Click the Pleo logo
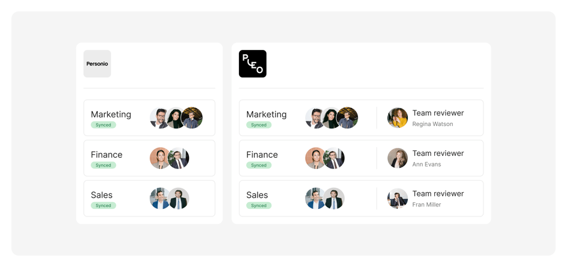The image size is (567, 267). pyautogui.click(x=253, y=64)
